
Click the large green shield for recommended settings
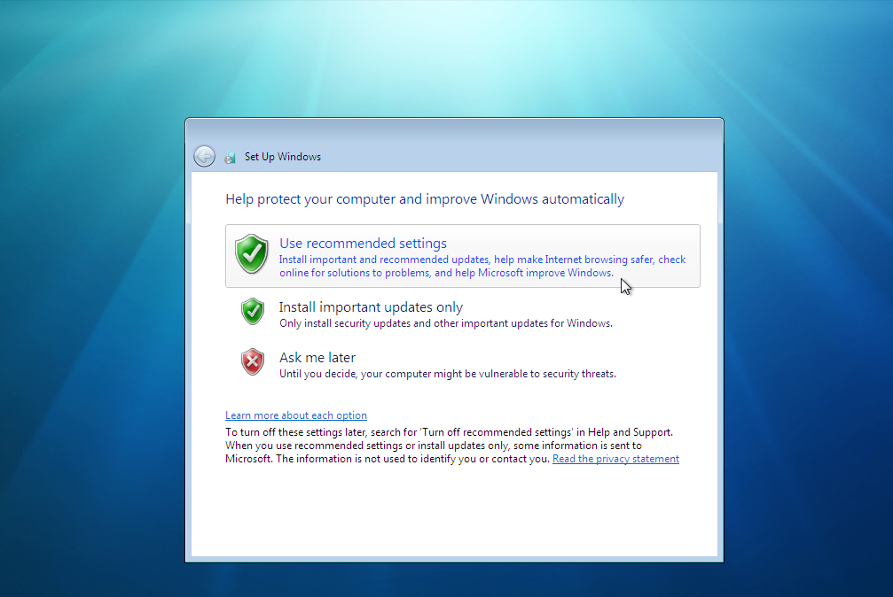coord(251,254)
